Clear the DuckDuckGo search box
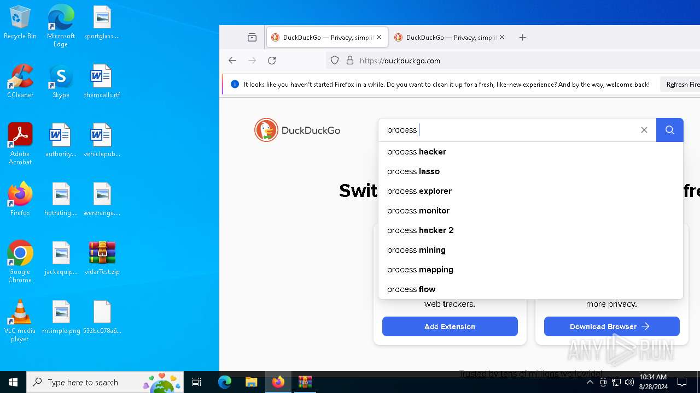Image resolution: width=700 pixels, height=393 pixels. [644, 130]
